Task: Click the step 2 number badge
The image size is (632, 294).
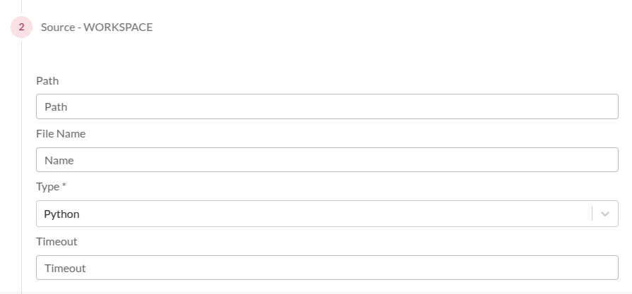Action: tap(21, 27)
